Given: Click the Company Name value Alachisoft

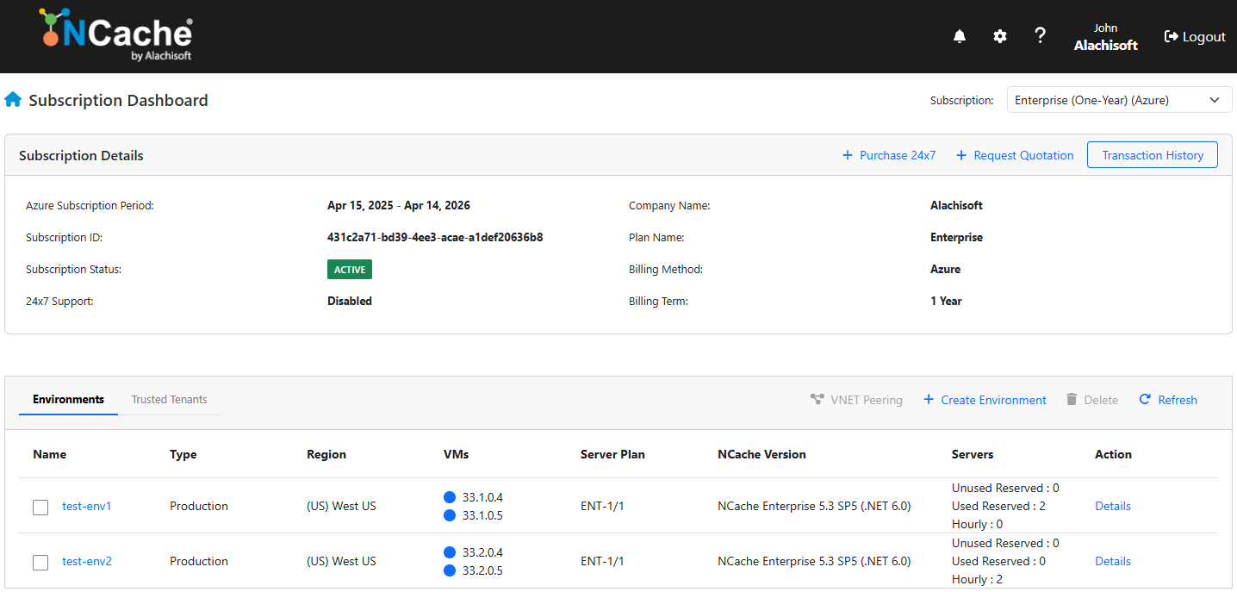Looking at the screenshot, I should tap(956, 205).
